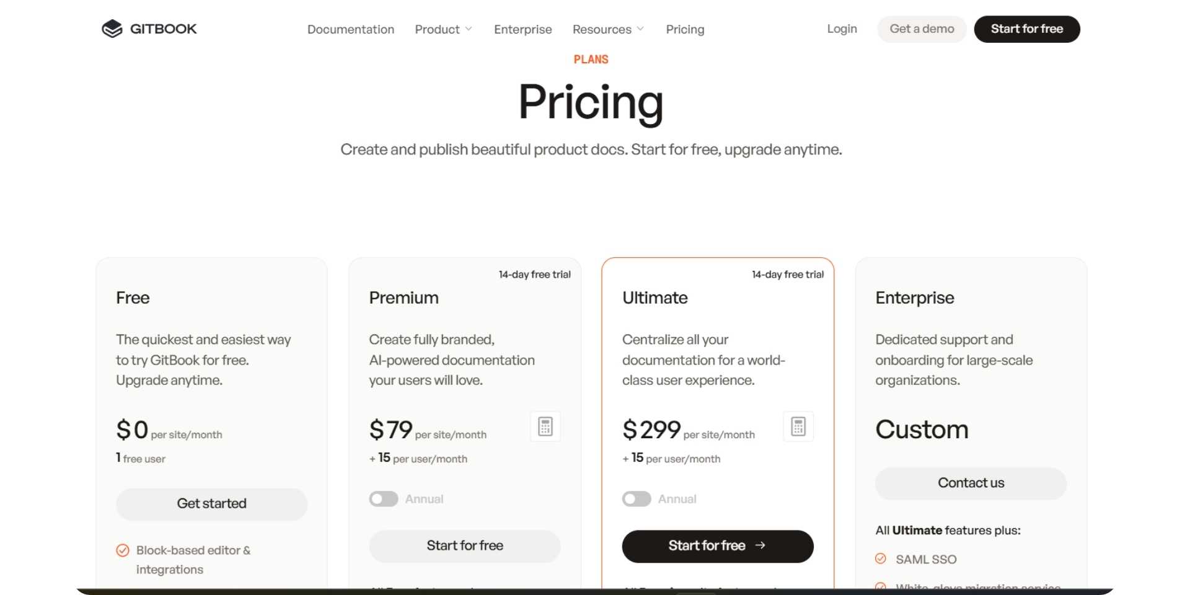
Task: Open the price calculator on the Premium card
Action: (x=545, y=426)
